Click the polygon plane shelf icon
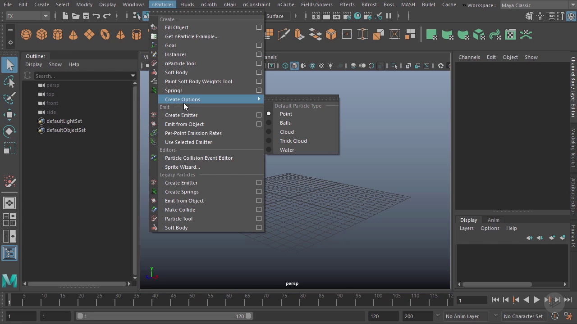Image resolution: width=577 pixels, height=324 pixels. click(x=89, y=35)
